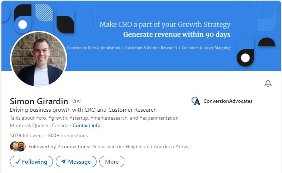282x173 pixels.
Task: Click the checkmark icon in Following
Action: 17,162
